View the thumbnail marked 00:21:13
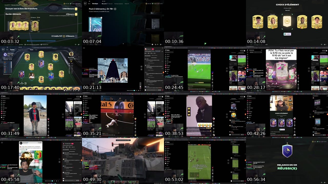Viewport: 328px width, 184px height. pyautogui.click(x=123, y=69)
